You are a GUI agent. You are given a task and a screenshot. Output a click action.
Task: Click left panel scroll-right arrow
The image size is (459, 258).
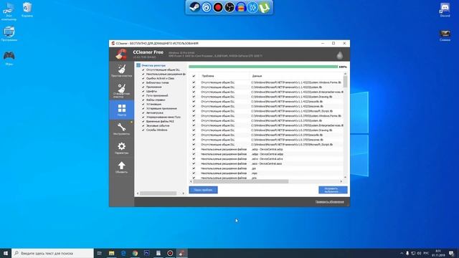tap(184, 193)
